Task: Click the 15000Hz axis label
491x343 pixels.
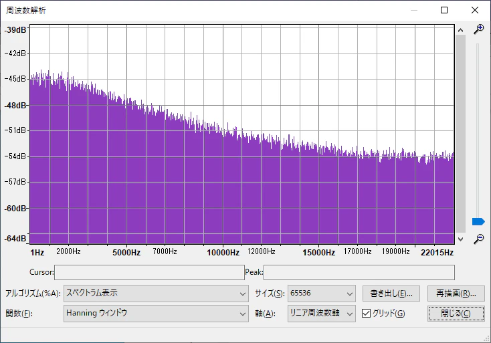Action: coord(319,253)
